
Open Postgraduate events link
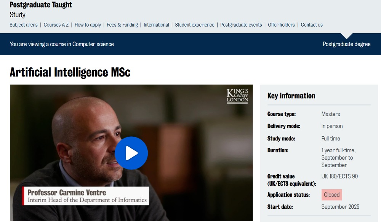tap(241, 25)
